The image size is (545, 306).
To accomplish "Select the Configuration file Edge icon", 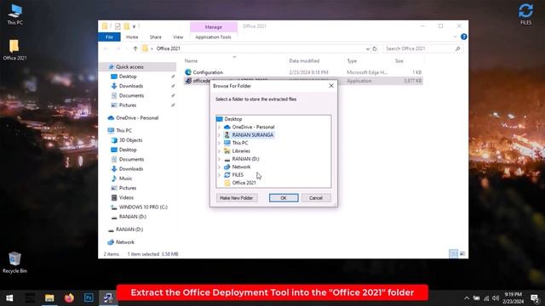I will (188, 72).
